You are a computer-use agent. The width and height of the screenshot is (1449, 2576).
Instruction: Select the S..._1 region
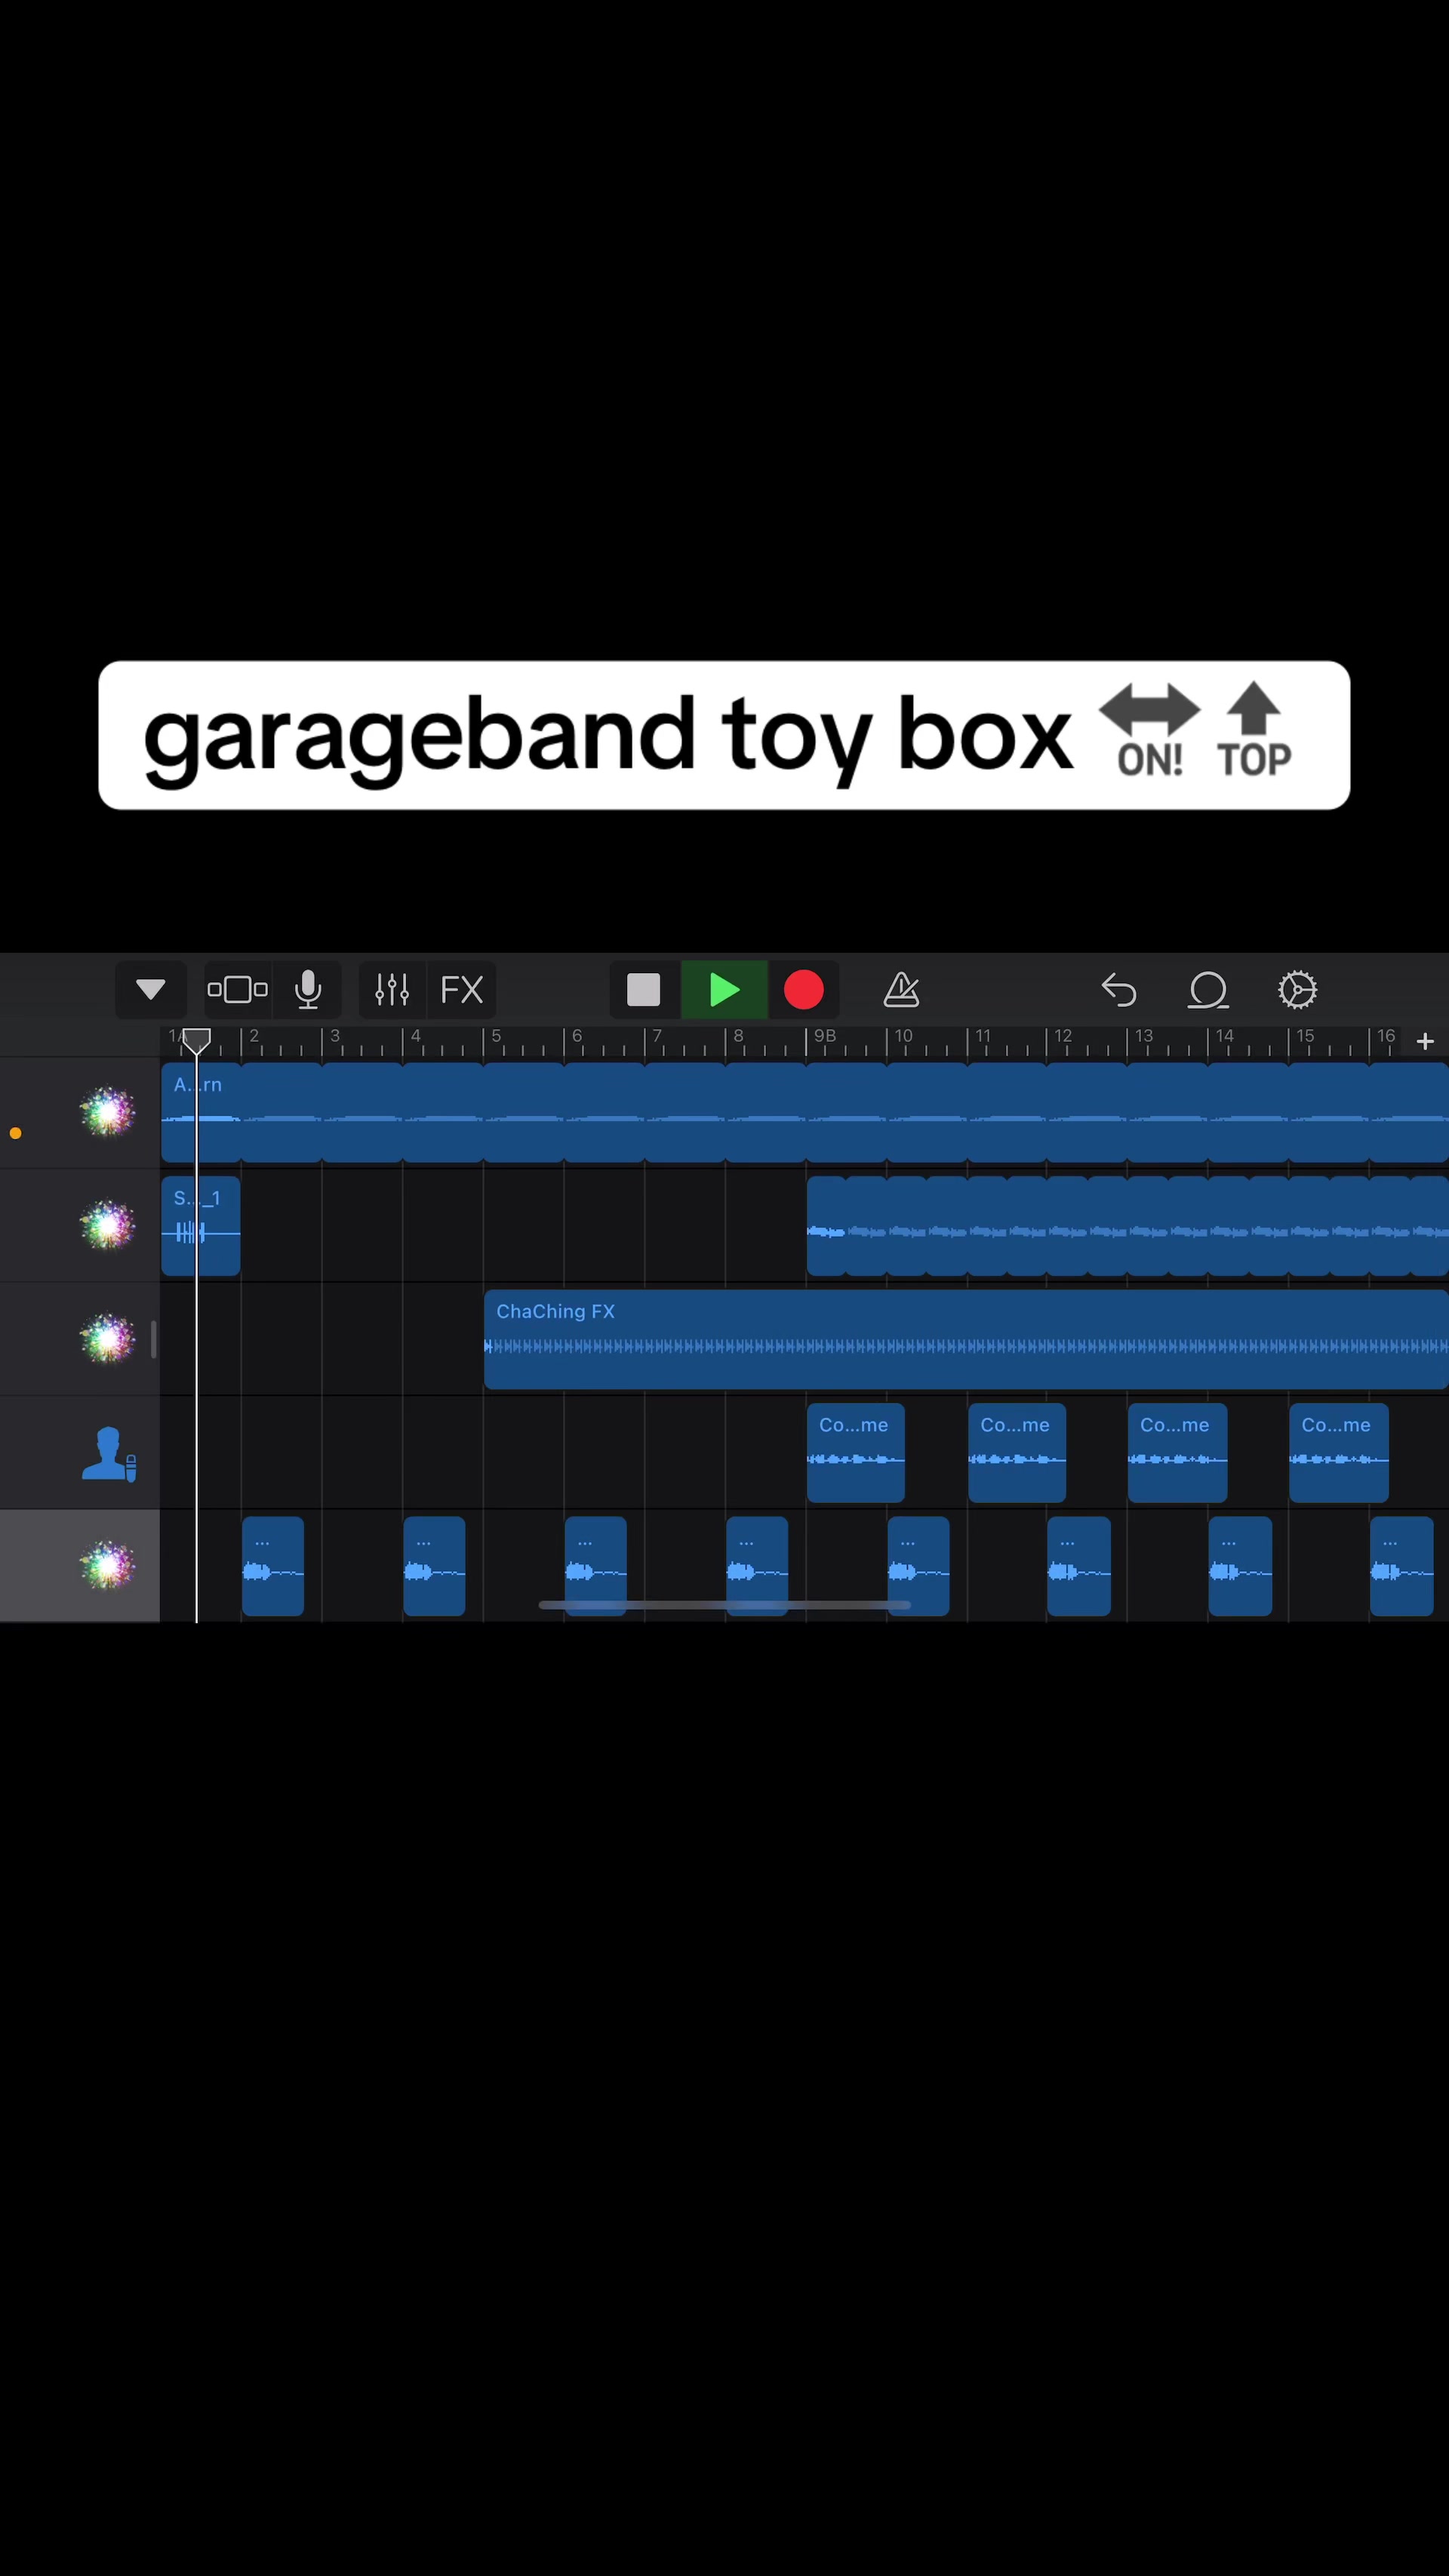tap(201, 1226)
